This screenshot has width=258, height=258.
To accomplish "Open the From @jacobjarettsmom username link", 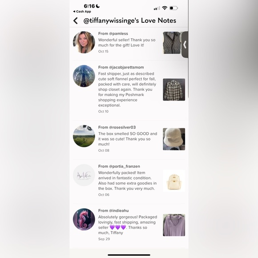I will [x=121, y=67].
